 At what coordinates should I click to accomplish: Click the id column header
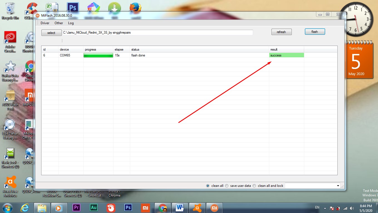pos(50,49)
